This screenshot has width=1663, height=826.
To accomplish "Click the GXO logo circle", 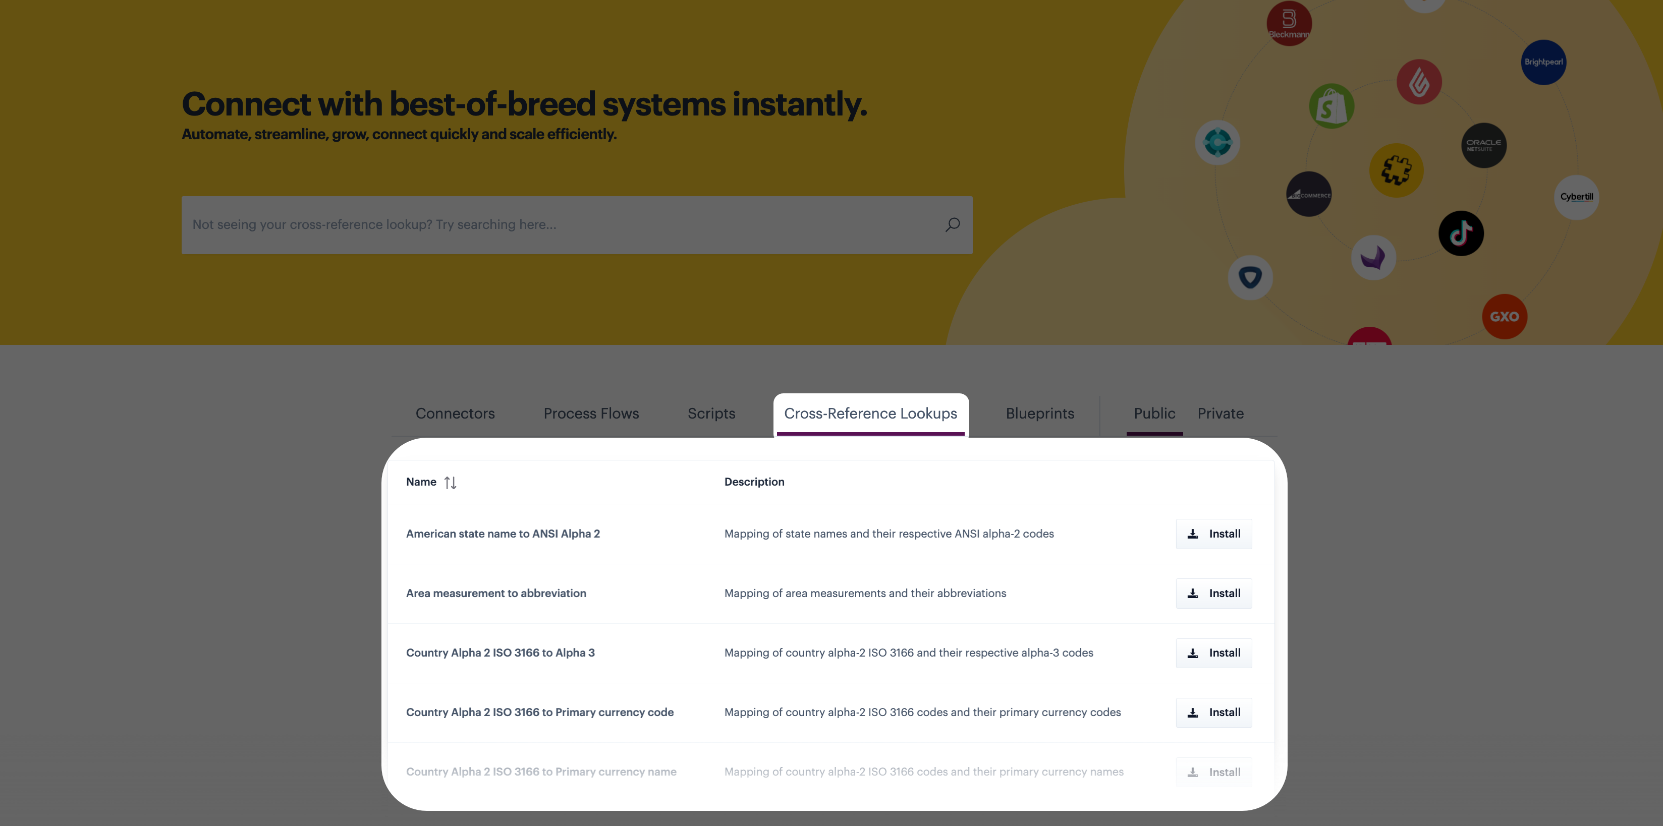I will tap(1504, 317).
